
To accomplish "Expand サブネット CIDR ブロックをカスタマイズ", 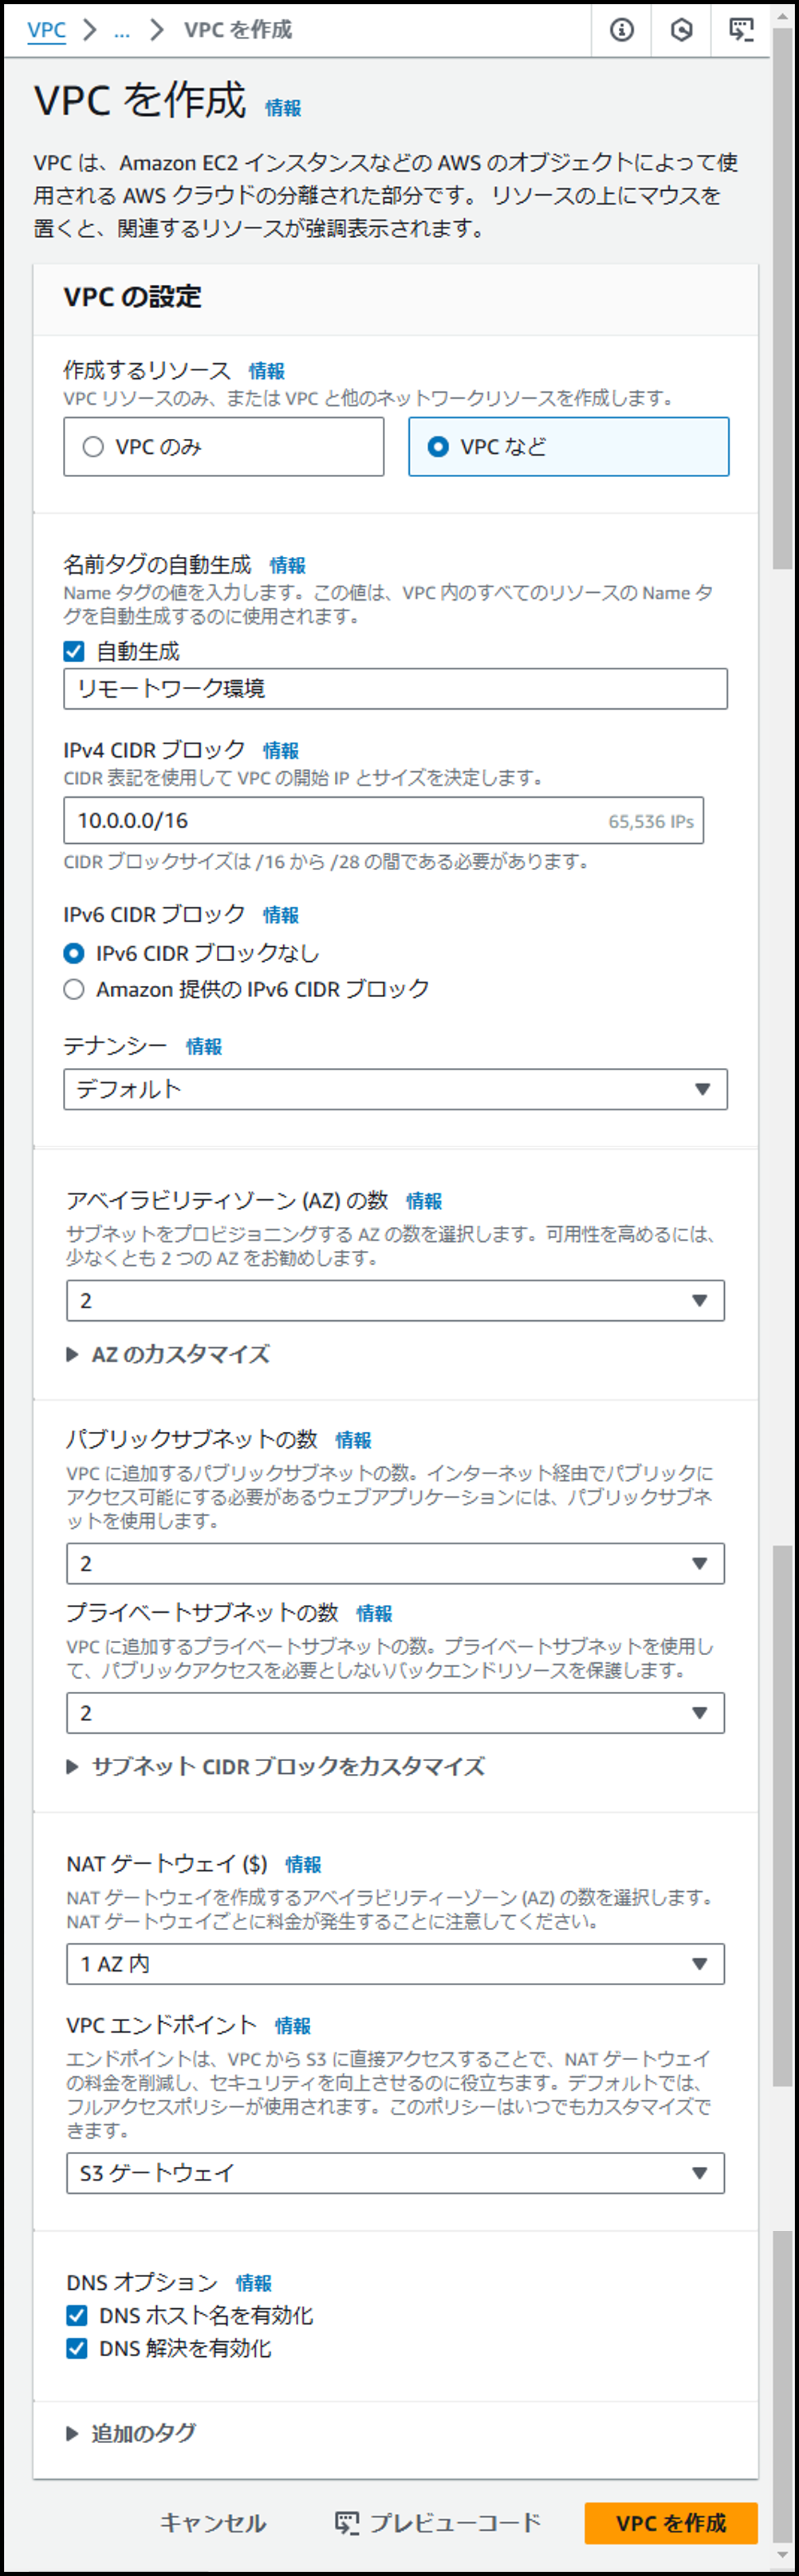I will 276,1766.
